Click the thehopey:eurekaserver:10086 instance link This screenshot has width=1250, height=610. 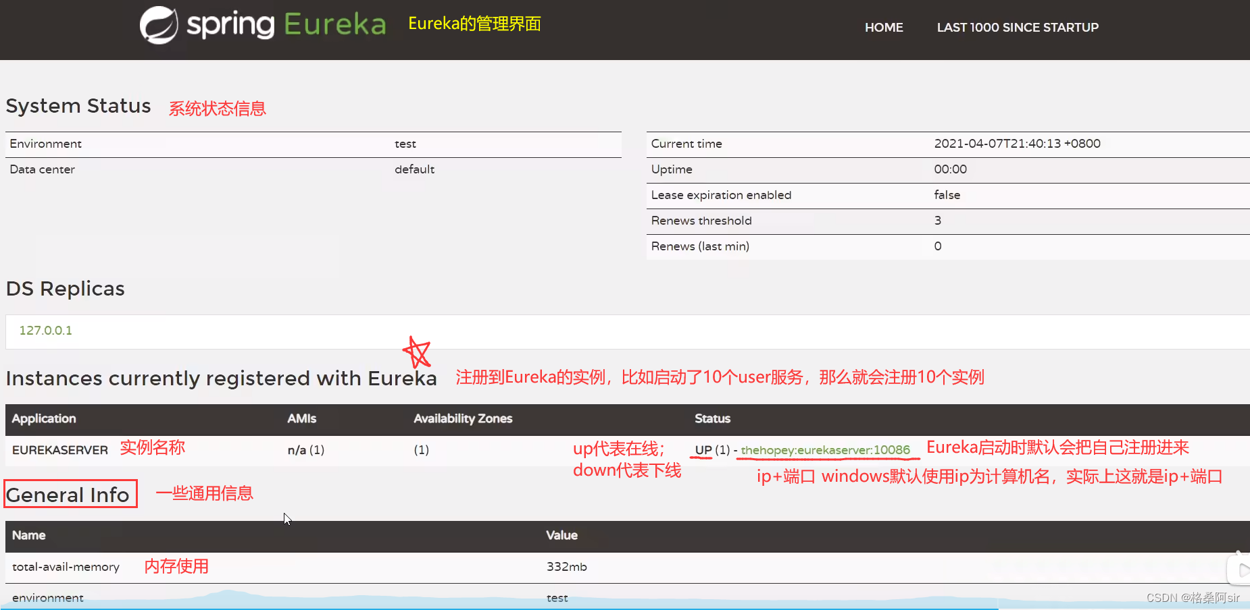pos(825,450)
